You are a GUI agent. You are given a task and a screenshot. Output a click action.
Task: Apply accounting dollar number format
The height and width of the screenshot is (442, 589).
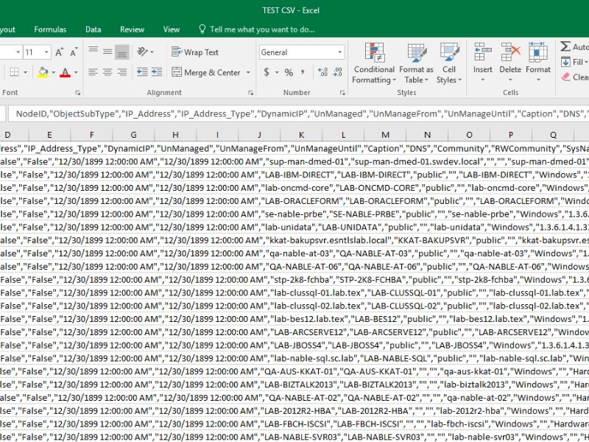267,72
